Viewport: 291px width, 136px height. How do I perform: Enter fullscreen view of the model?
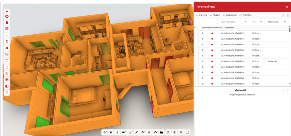point(187,132)
